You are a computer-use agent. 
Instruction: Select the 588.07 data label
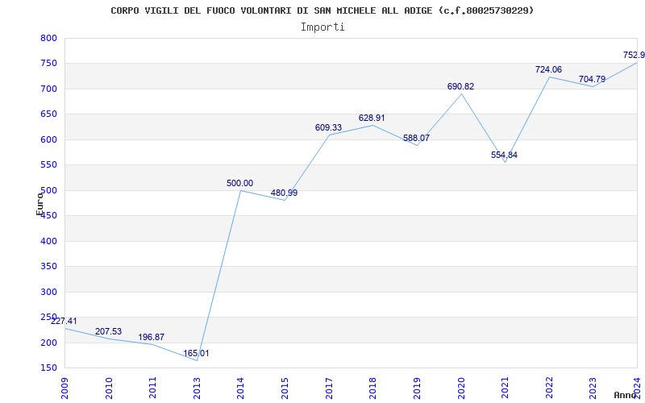tap(416, 138)
